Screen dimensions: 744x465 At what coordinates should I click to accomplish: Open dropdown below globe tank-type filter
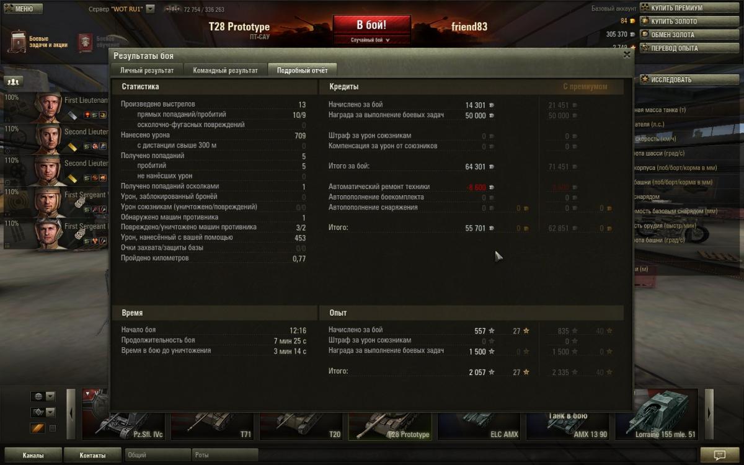coord(50,412)
